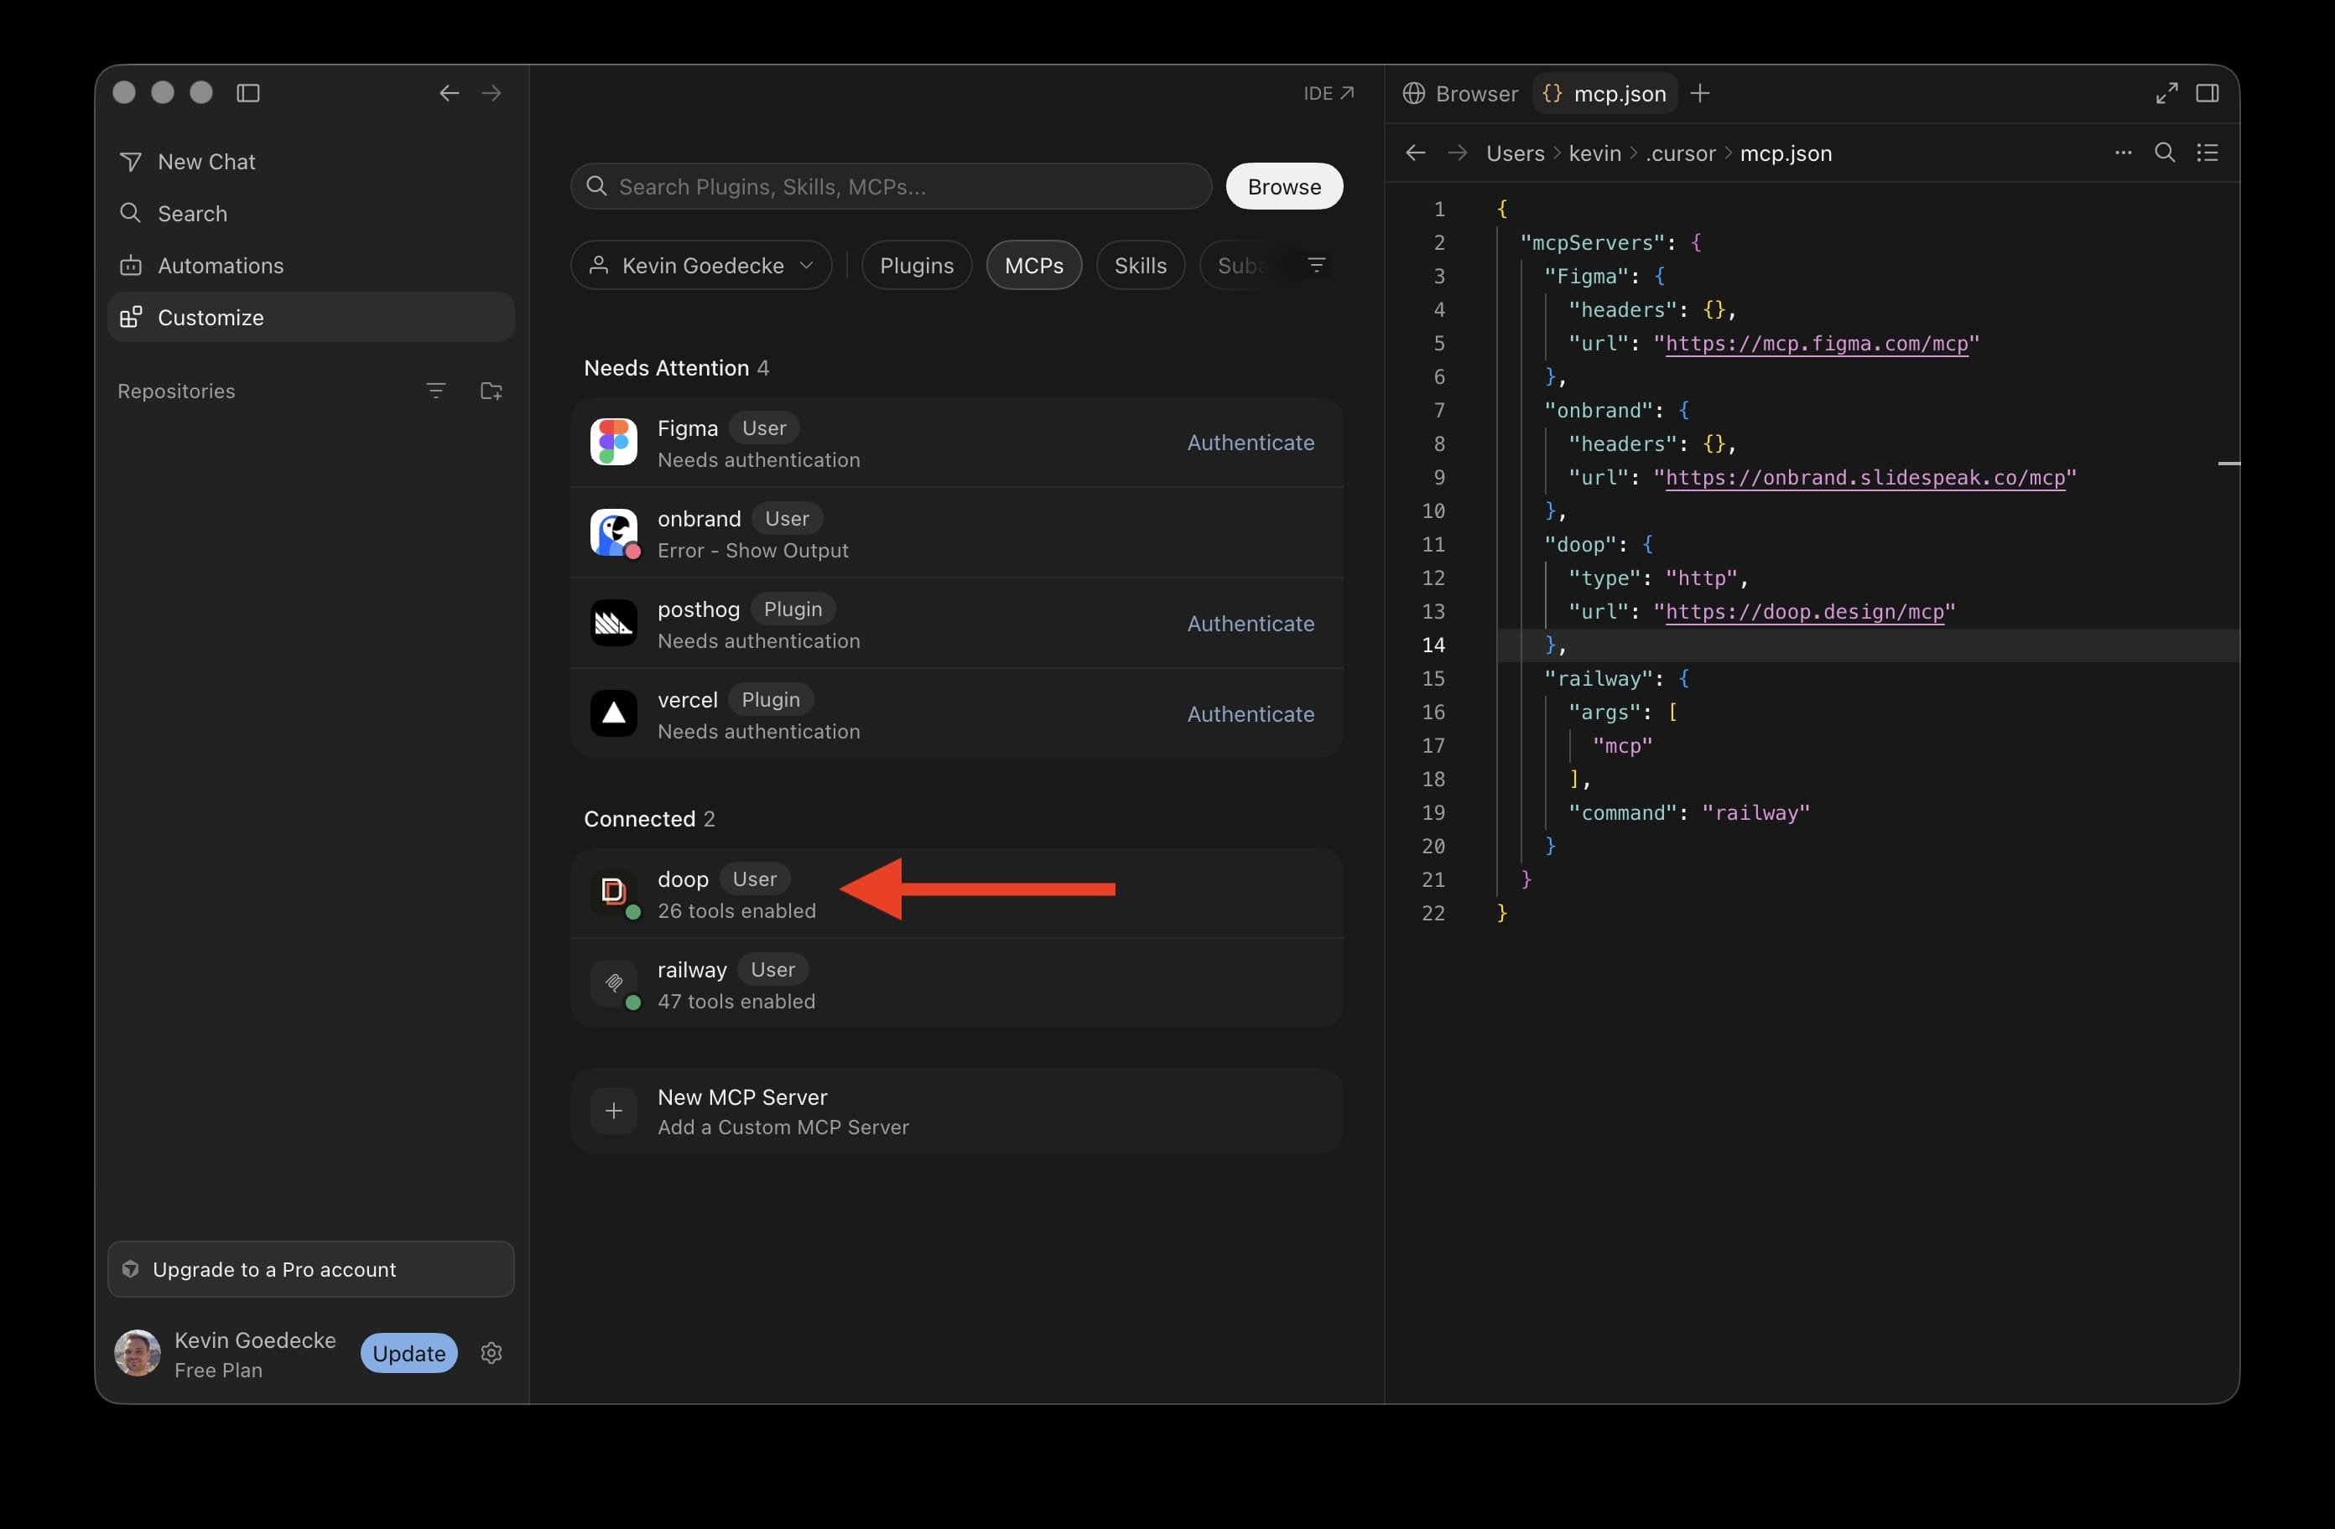This screenshot has width=2335, height=1529.
Task: Open the Automations section
Action: (x=310, y=266)
